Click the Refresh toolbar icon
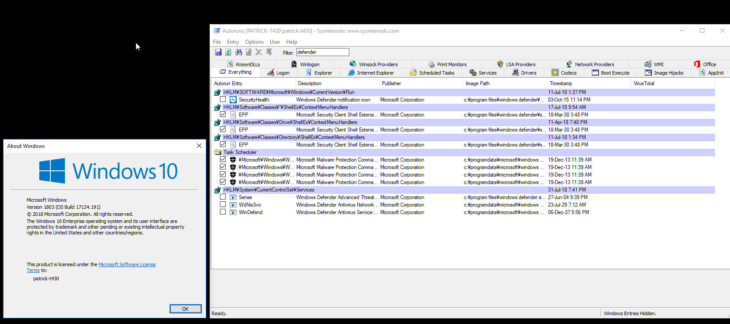 tap(228, 52)
